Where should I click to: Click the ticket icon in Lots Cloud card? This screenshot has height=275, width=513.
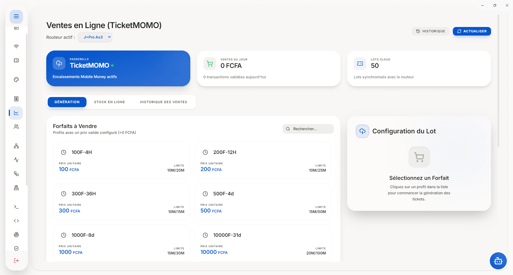[x=360, y=64]
